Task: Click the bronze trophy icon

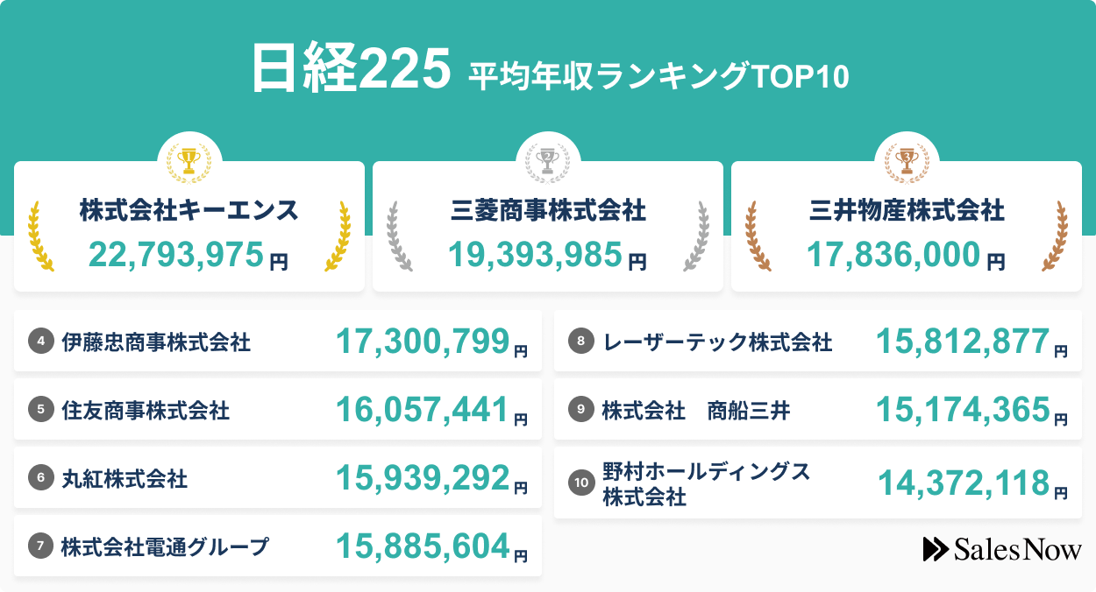Action: tap(907, 159)
